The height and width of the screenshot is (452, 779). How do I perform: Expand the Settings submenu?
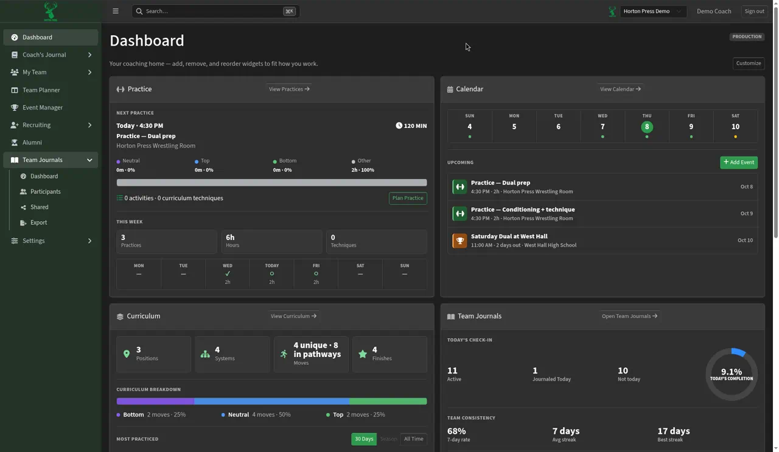(x=89, y=241)
